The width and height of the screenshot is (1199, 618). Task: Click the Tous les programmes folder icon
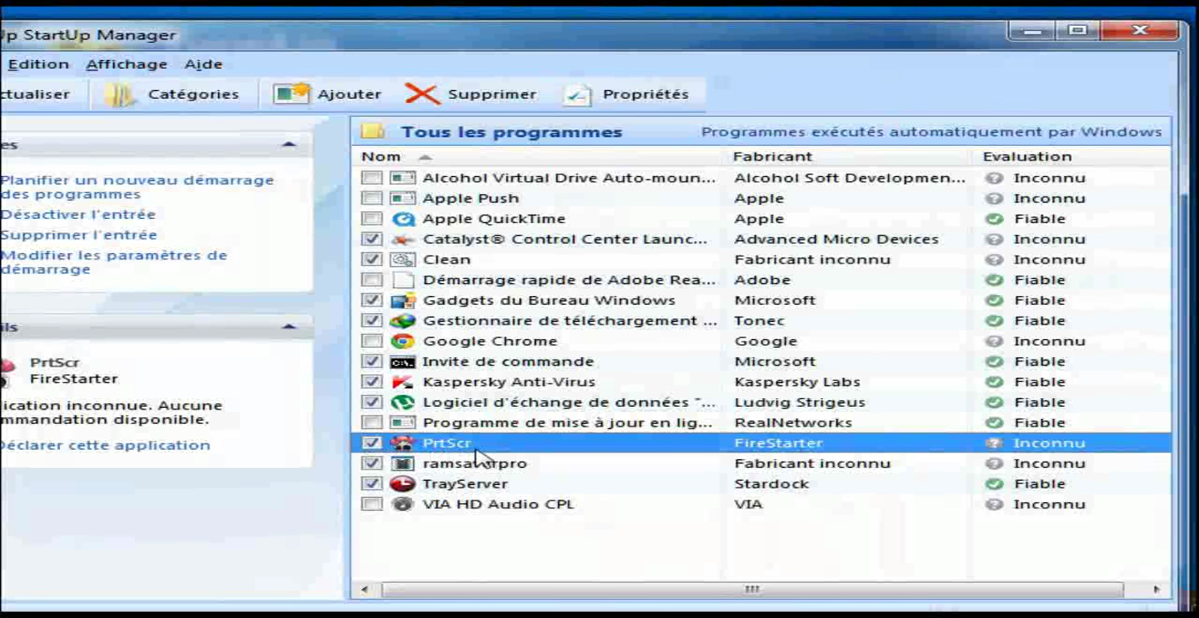coord(373,131)
